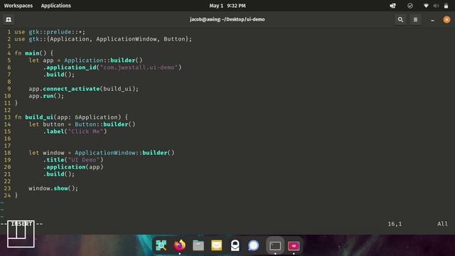Click the checkmark circle tray icon
Viewport: 455px width, 256px height.
(410, 6)
